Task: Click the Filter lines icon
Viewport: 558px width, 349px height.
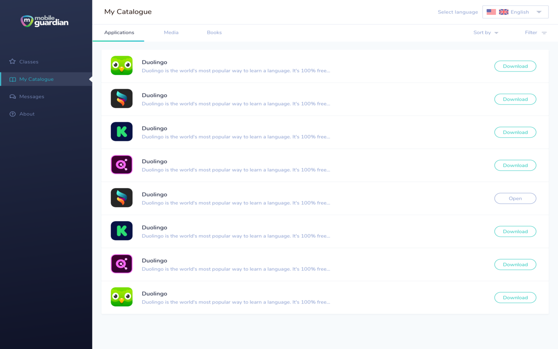Action: (x=544, y=33)
